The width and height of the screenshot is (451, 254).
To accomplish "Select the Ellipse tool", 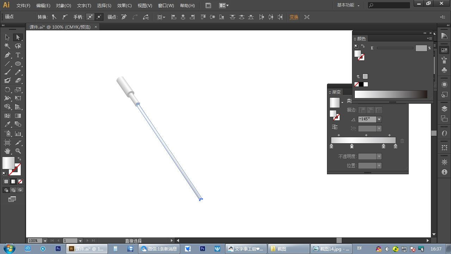I will (x=18, y=64).
